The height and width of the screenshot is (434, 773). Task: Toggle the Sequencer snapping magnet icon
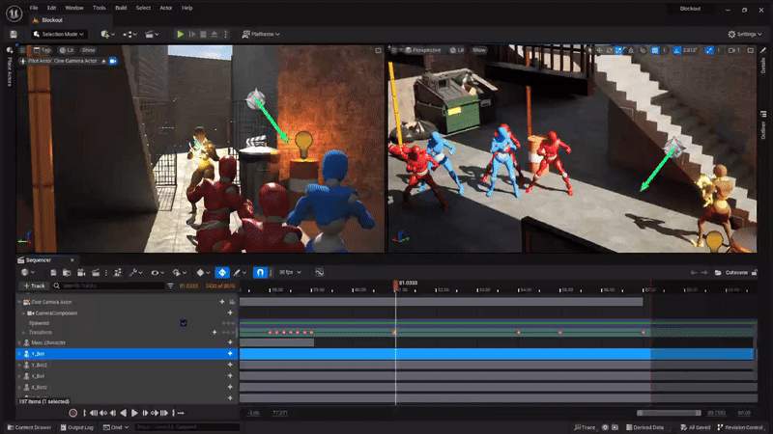coord(259,273)
